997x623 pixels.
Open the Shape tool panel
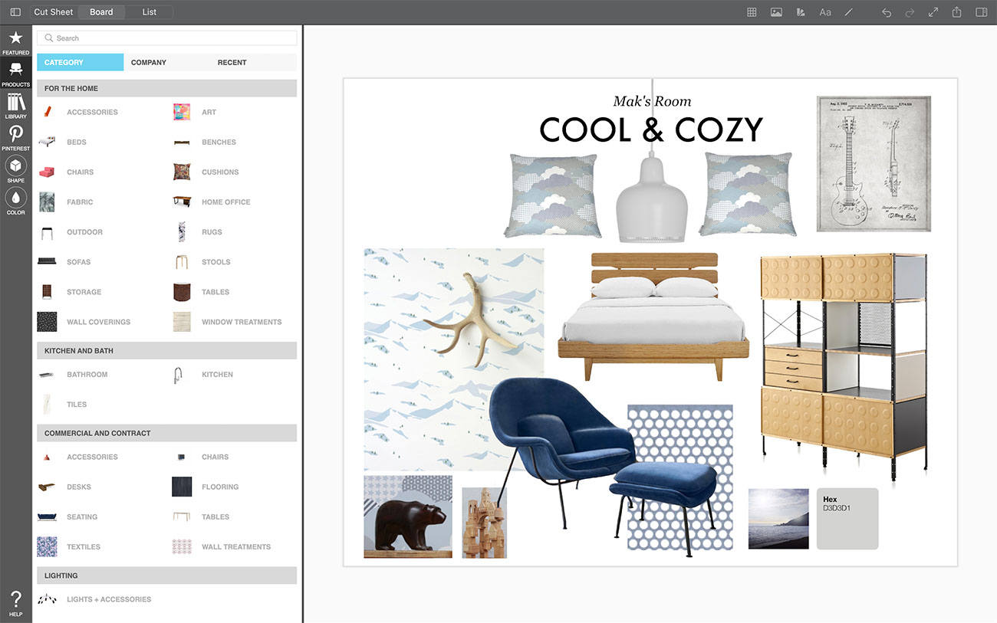coord(15,169)
